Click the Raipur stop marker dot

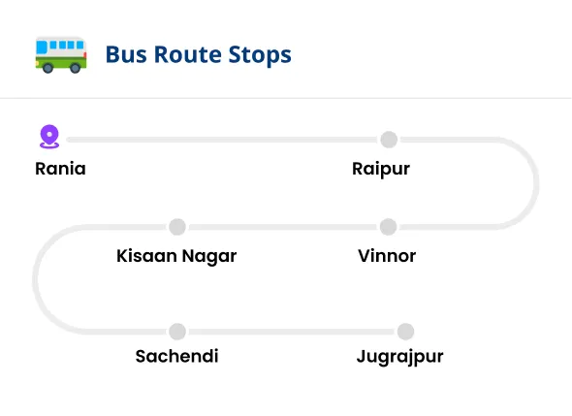[x=389, y=140]
